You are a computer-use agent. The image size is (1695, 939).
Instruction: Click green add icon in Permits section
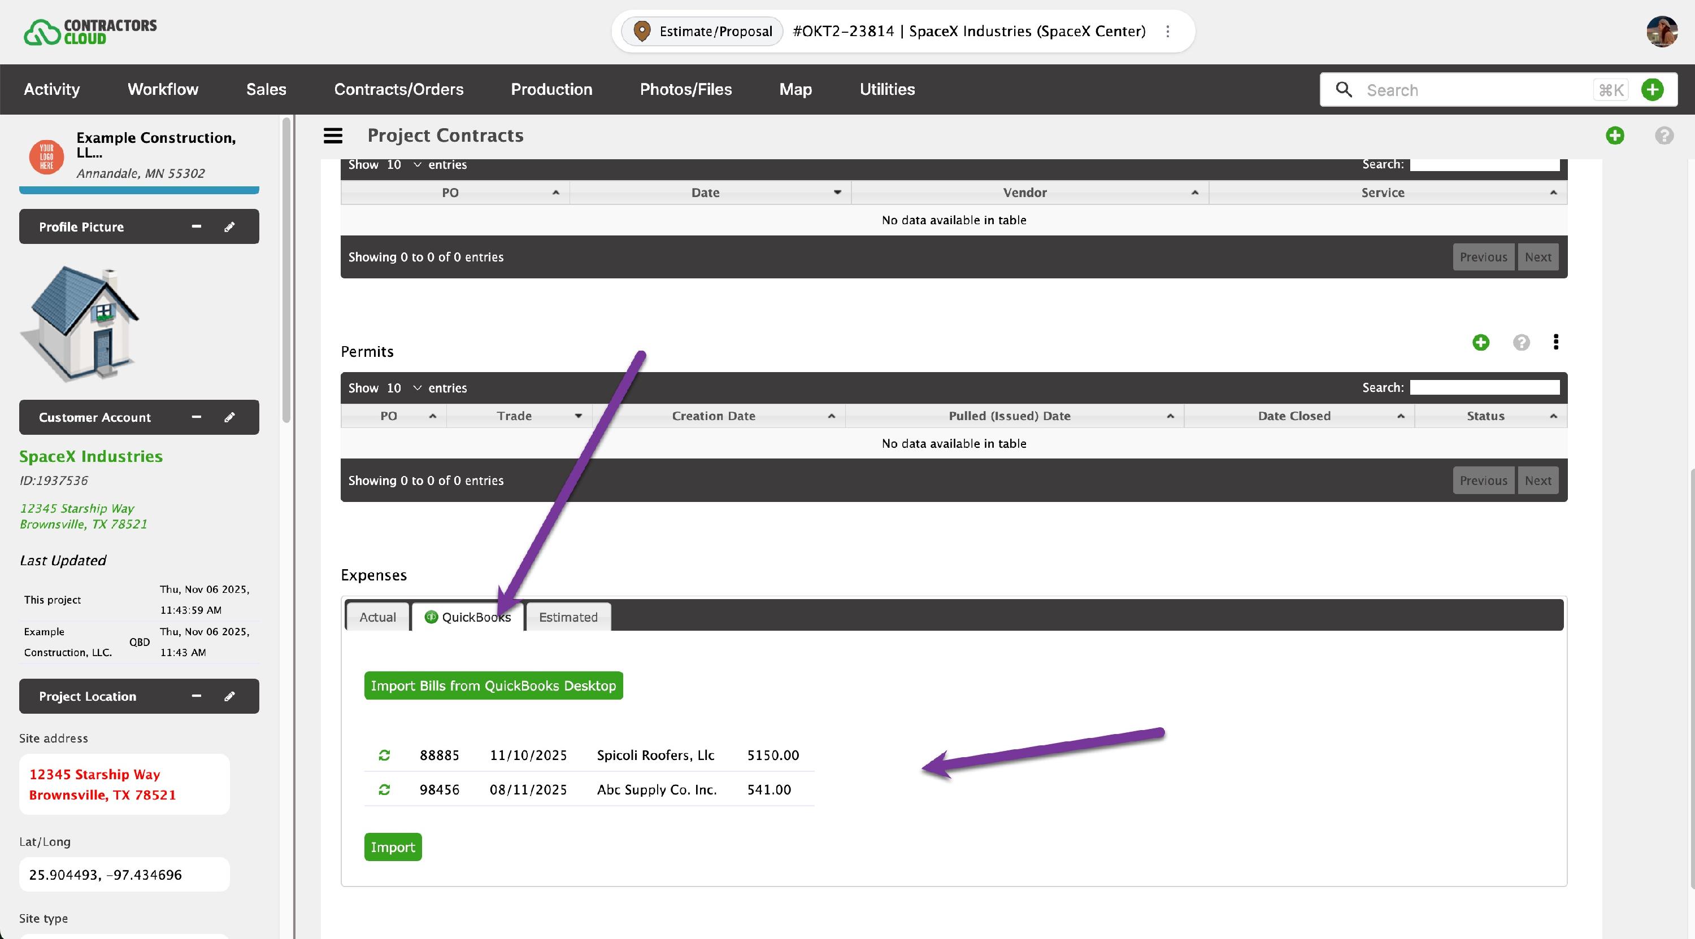tap(1480, 342)
